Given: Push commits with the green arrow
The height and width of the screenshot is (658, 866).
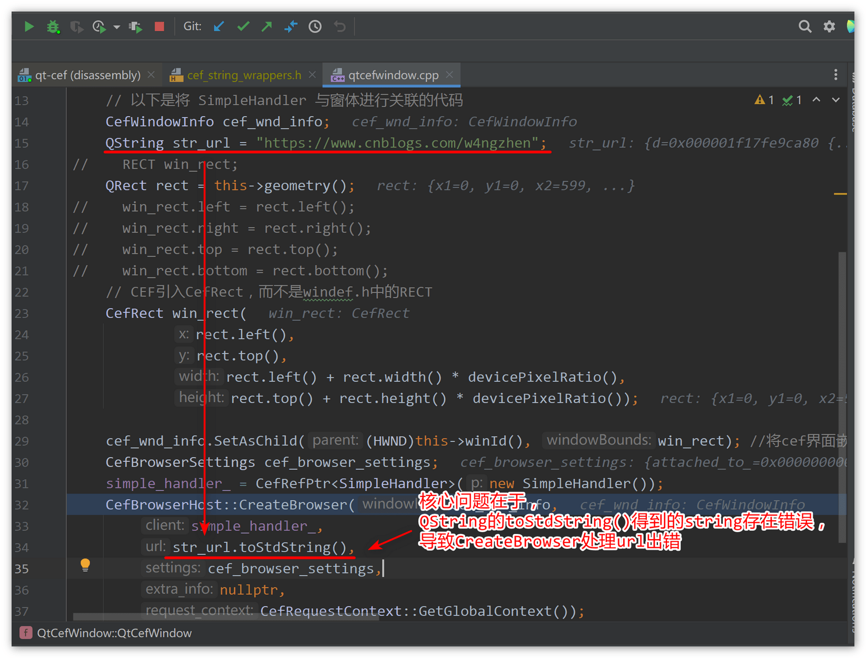Looking at the screenshot, I should (267, 26).
